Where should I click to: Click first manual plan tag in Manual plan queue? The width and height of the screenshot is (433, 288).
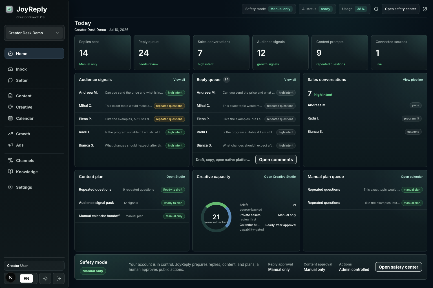[x=412, y=190]
